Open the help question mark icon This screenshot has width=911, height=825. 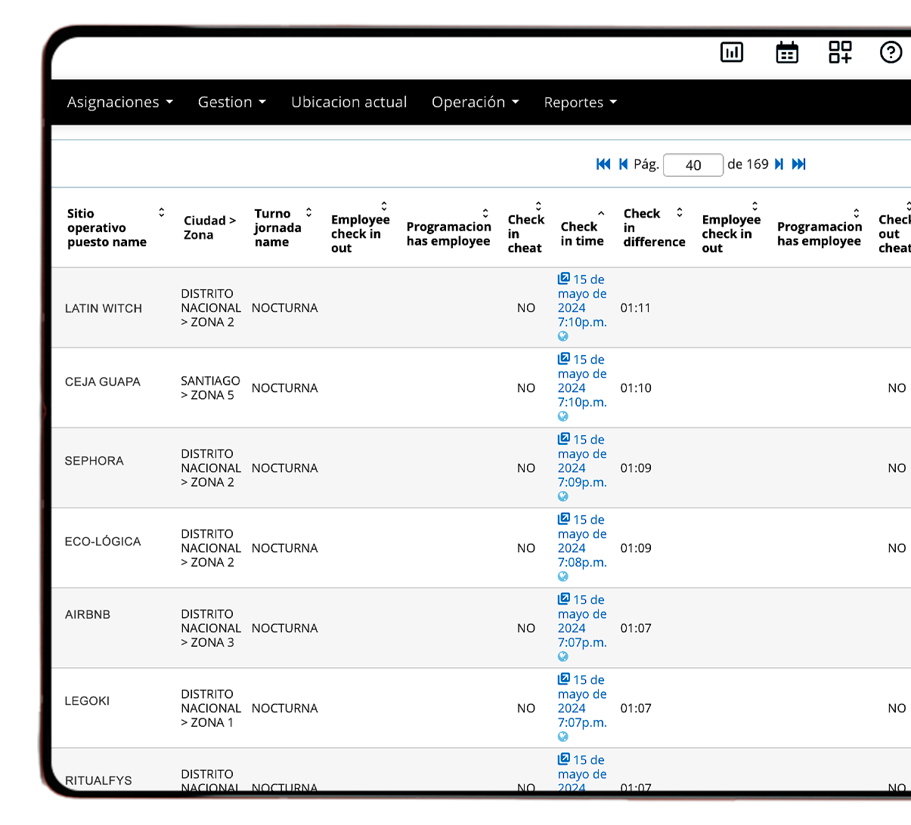[x=891, y=53]
